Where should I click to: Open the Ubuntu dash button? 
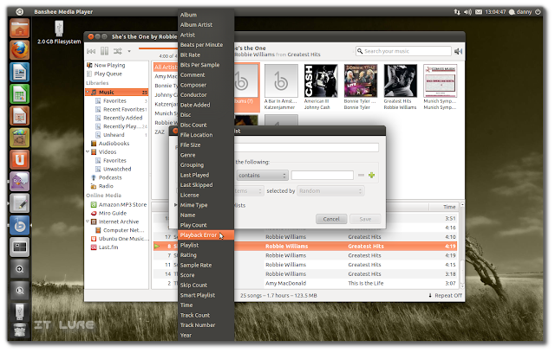(x=19, y=12)
